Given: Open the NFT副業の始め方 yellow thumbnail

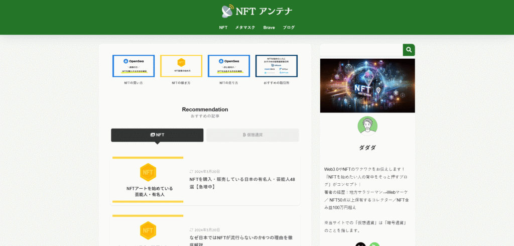Looking at the screenshot, I should point(181,66).
